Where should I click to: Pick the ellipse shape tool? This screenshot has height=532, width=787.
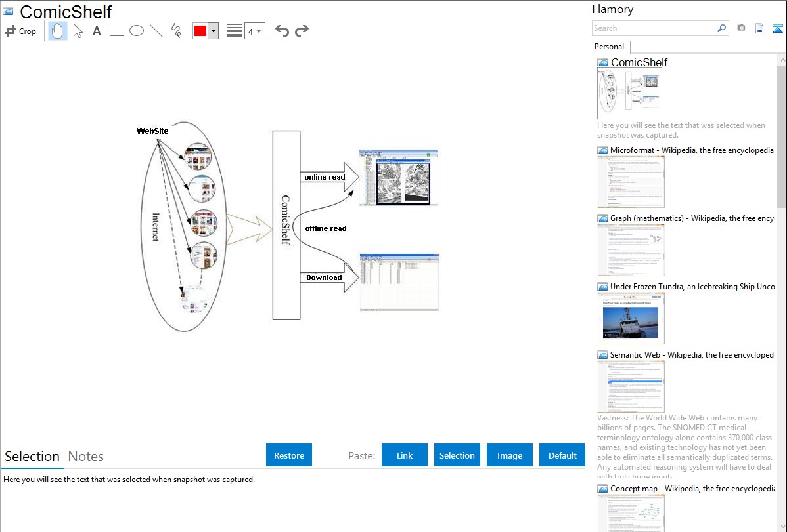pos(137,31)
